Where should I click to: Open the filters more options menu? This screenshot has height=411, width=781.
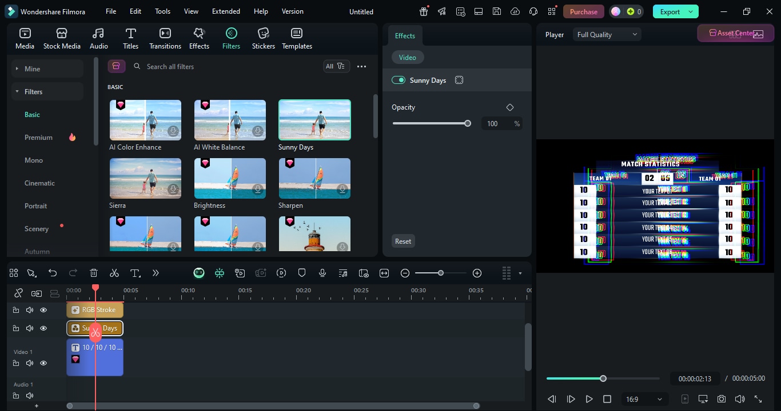[x=361, y=67]
